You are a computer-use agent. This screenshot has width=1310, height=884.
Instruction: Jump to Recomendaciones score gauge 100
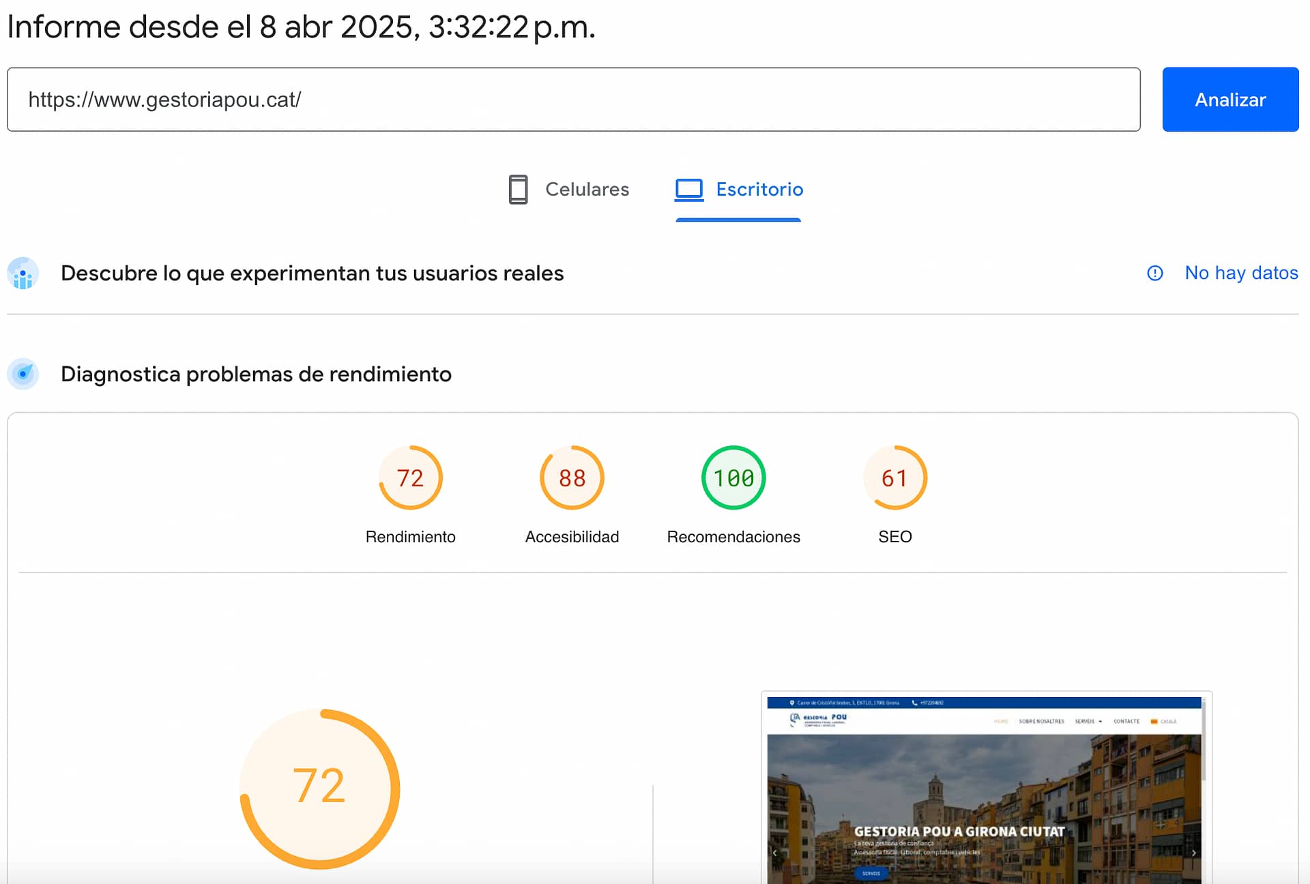click(x=733, y=477)
